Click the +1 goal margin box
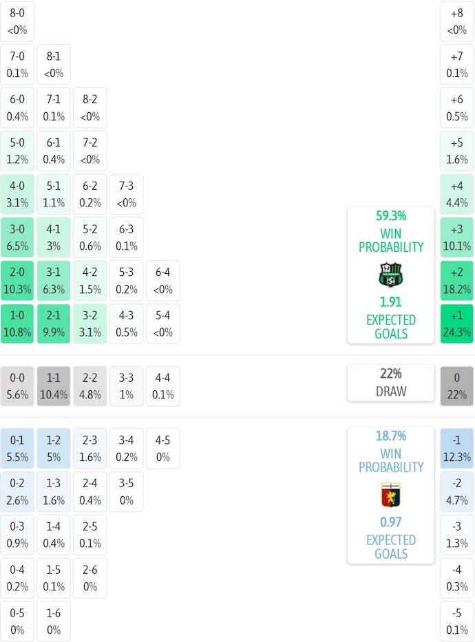This screenshot has height=642, width=475. pos(456,323)
